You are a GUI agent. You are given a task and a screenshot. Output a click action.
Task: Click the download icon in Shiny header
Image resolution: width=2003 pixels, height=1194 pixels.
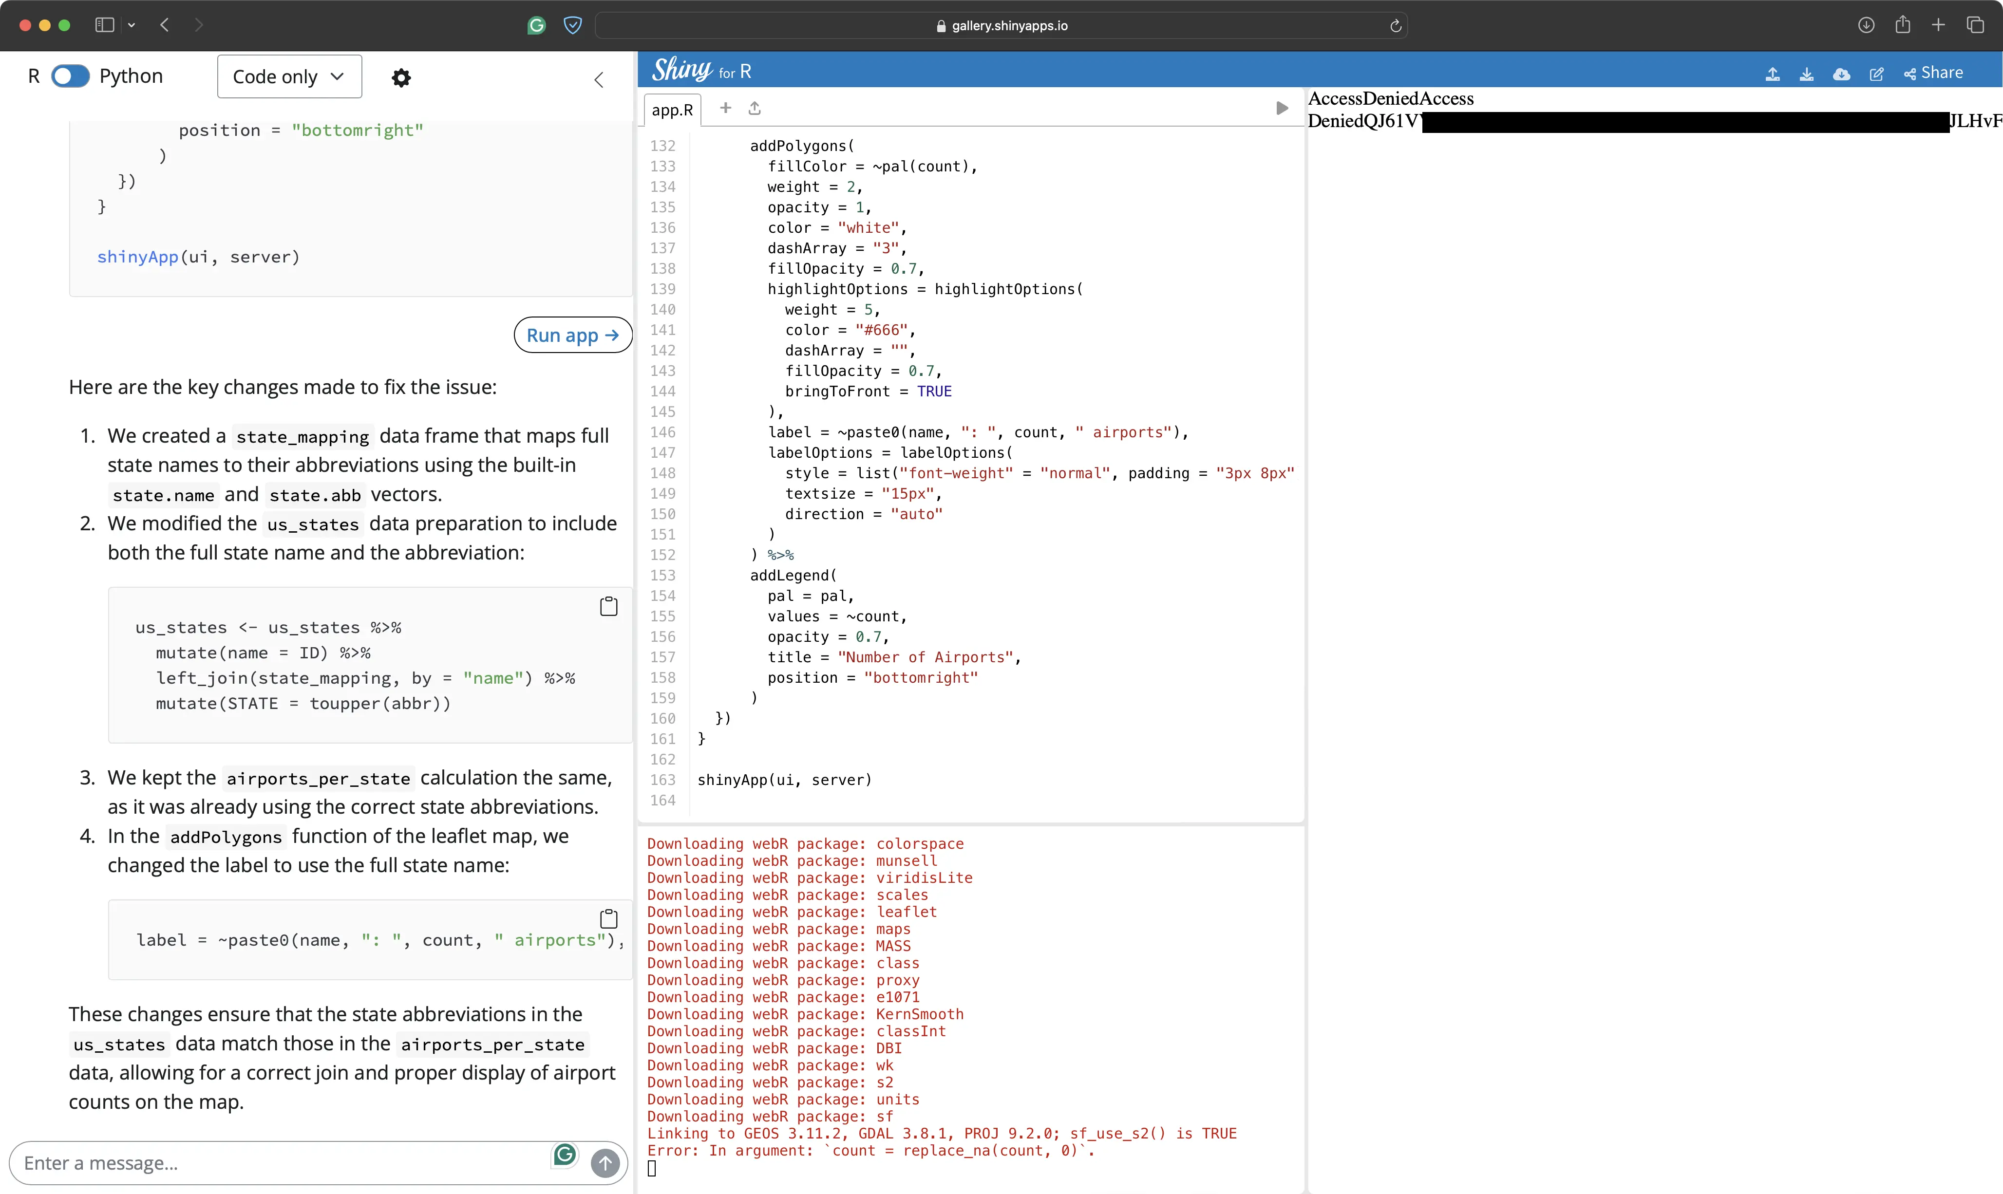tap(1806, 74)
